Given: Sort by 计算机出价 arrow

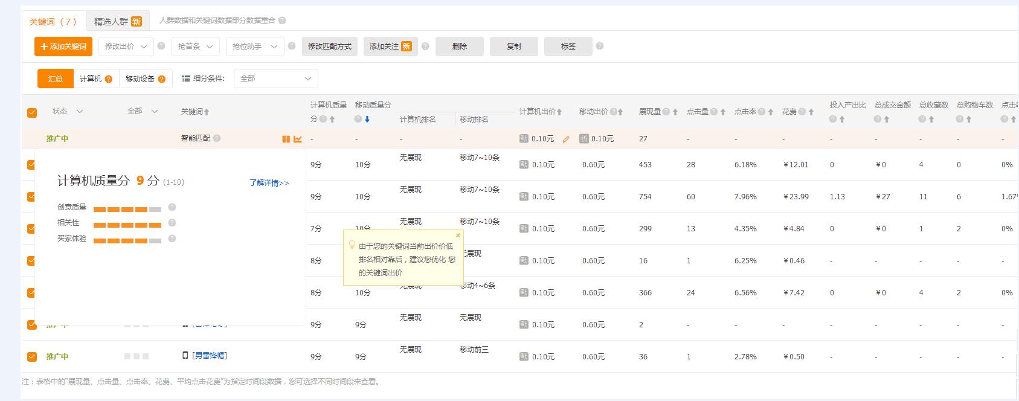Looking at the screenshot, I should coord(559,112).
